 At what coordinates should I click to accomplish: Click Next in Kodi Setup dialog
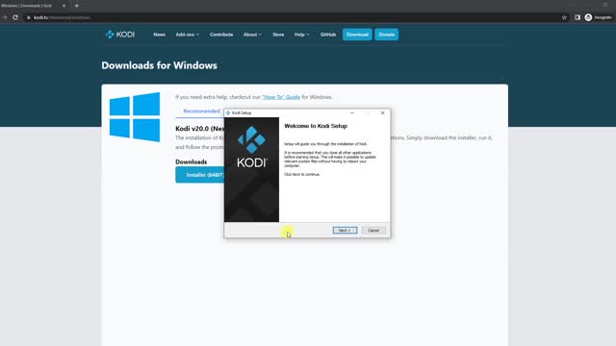[345, 231]
